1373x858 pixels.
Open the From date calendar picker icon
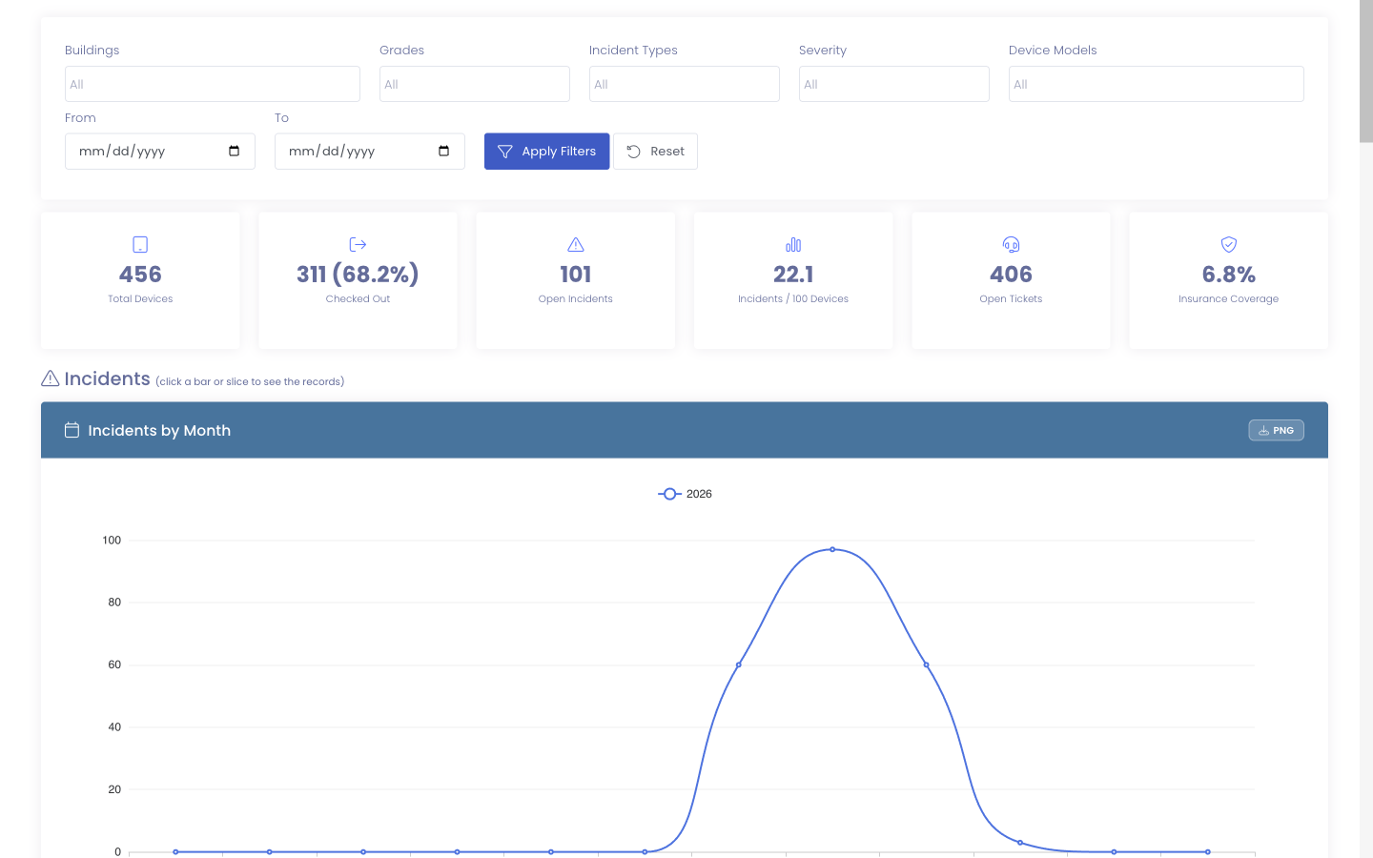(235, 151)
